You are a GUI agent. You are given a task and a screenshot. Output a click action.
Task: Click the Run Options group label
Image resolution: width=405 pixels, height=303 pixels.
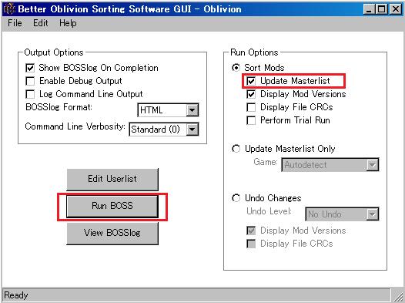click(x=254, y=52)
